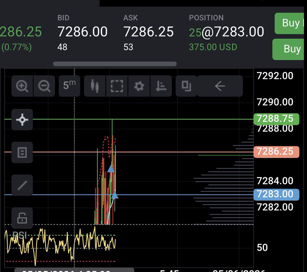Select the 7283.00 blue position price label
The height and width of the screenshot is (272, 307).
point(276,194)
